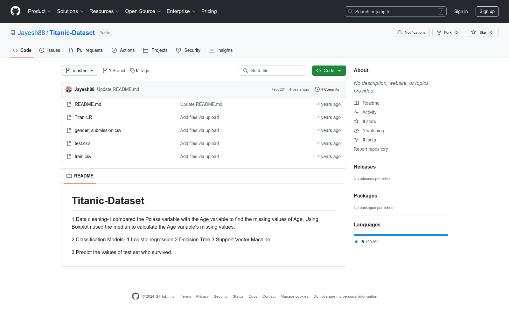Open the green Code dropdown button

pos(329,71)
